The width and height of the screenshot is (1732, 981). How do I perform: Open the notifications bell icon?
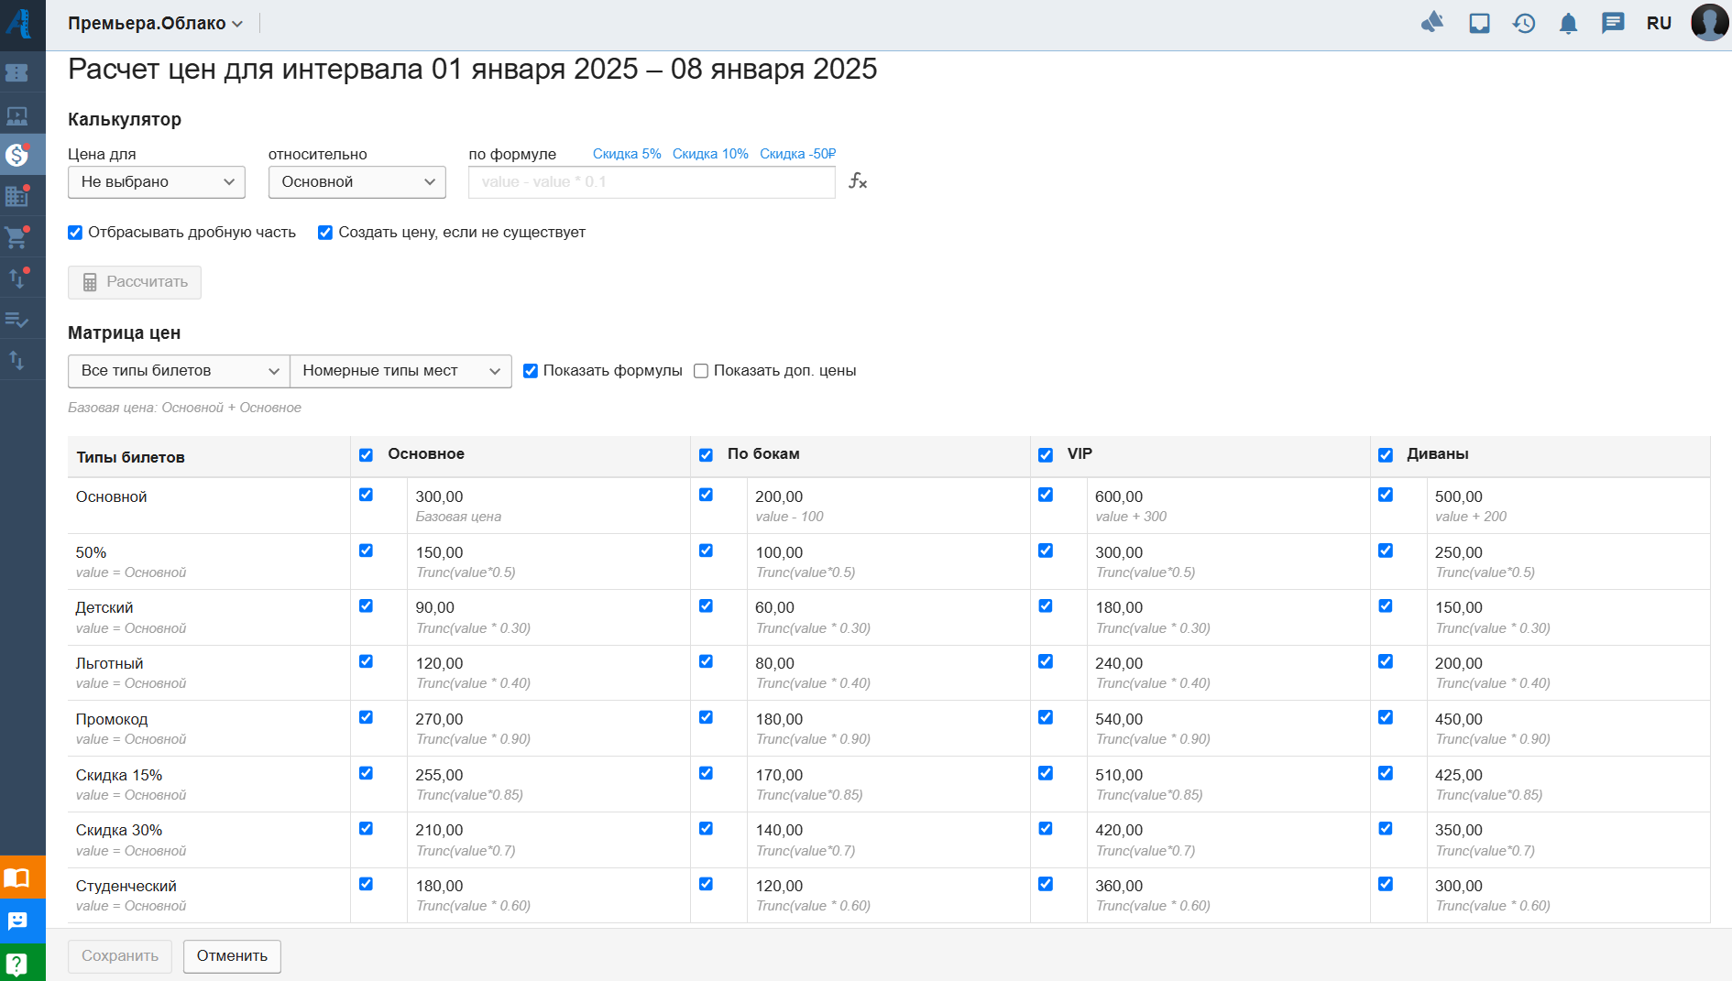pos(1568,24)
